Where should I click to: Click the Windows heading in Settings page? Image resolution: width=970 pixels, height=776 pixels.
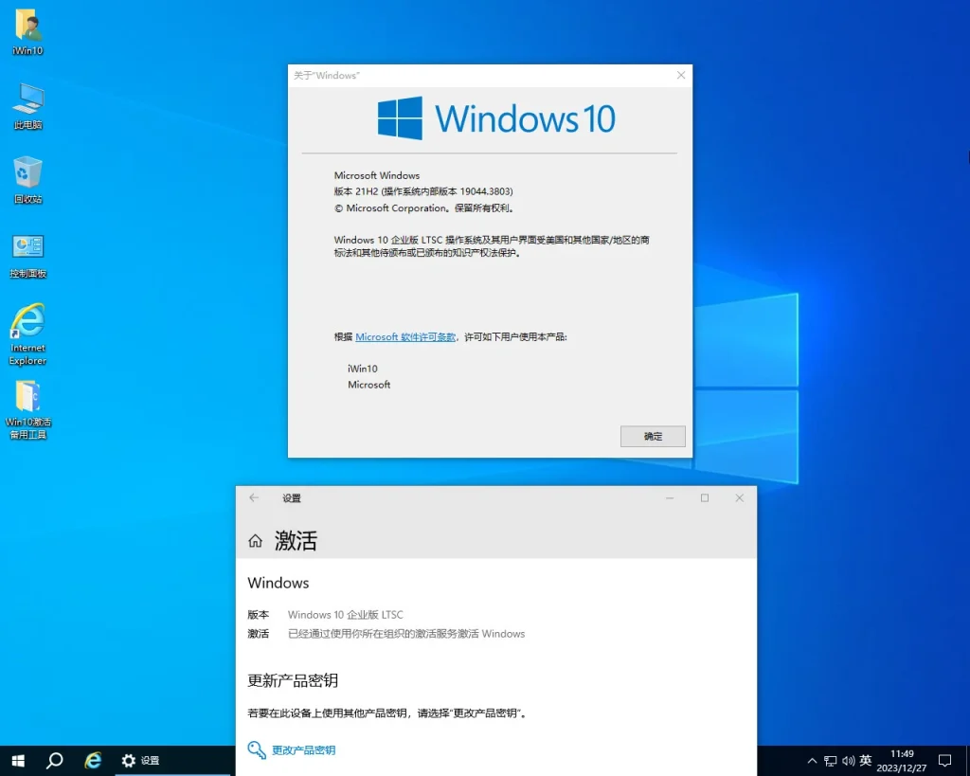coord(278,583)
